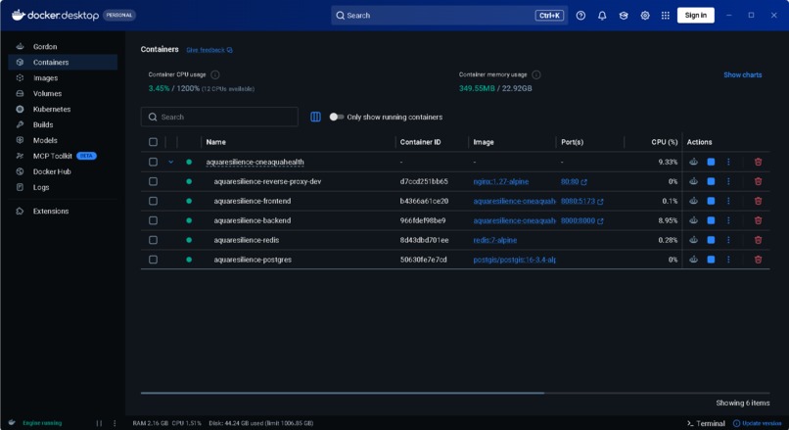Delete the aquaresilience-postgres container
Screen dimensions: 789x430
(x=758, y=260)
